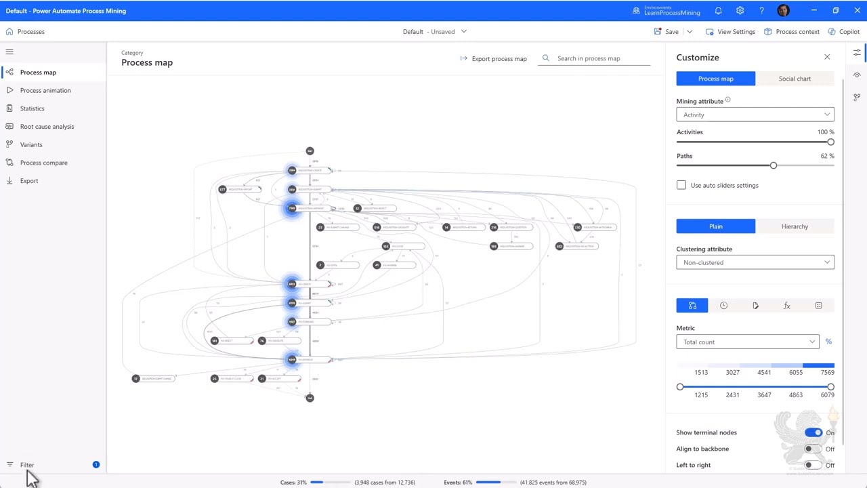Turn on Align to backbone

[x=813, y=449]
